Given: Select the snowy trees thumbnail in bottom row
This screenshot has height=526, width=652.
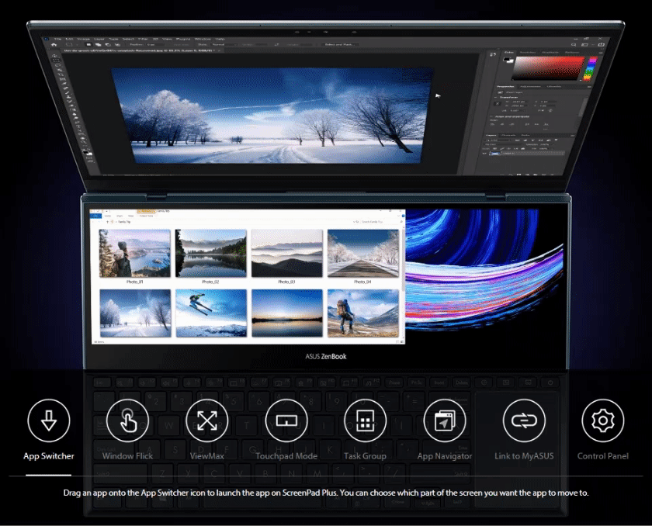Looking at the screenshot, I should (135, 313).
